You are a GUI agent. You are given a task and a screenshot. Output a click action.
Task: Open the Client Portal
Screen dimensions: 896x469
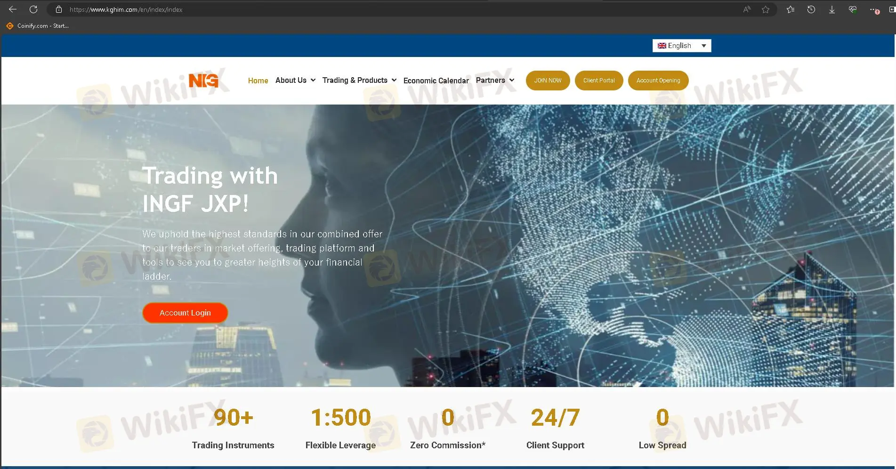click(x=599, y=80)
